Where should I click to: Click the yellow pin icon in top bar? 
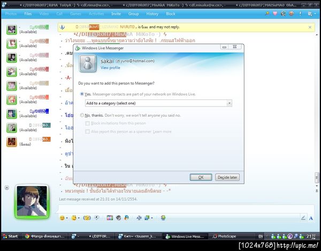pos(267,13)
